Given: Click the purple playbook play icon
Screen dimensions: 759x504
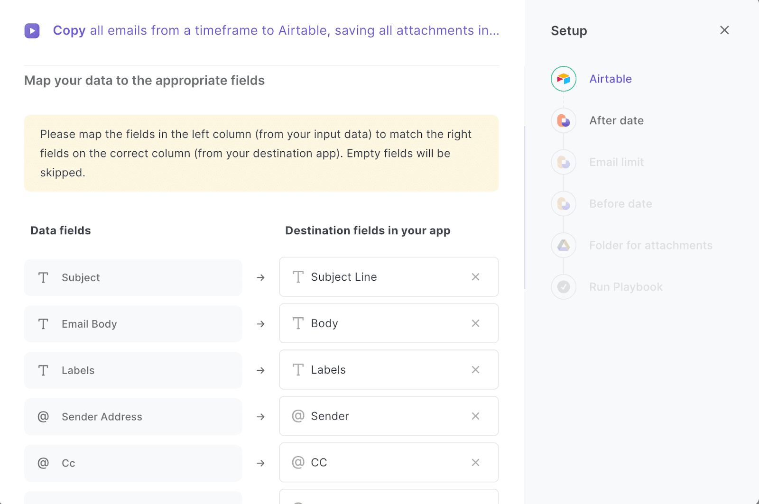Looking at the screenshot, I should (x=32, y=31).
